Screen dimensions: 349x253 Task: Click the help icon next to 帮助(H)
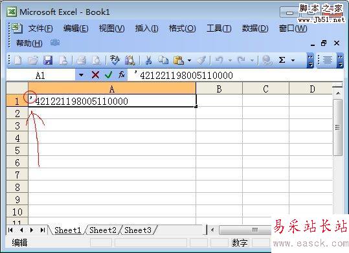55,43
